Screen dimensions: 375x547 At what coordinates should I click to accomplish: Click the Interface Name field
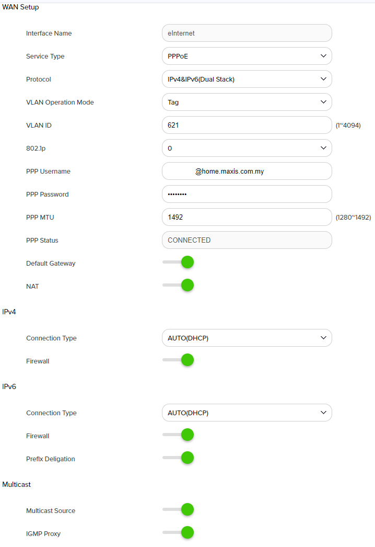[x=247, y=33]
